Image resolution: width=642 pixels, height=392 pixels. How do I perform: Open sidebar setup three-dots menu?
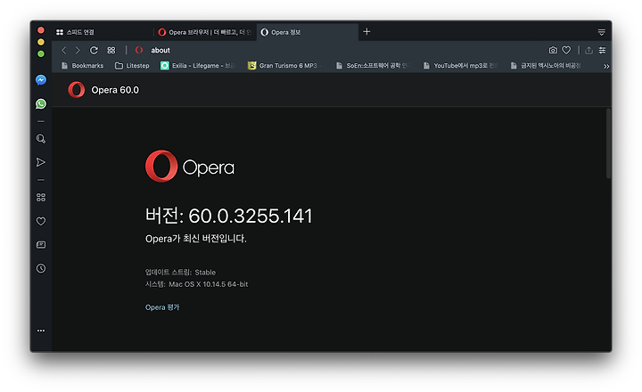click(41, 331)
